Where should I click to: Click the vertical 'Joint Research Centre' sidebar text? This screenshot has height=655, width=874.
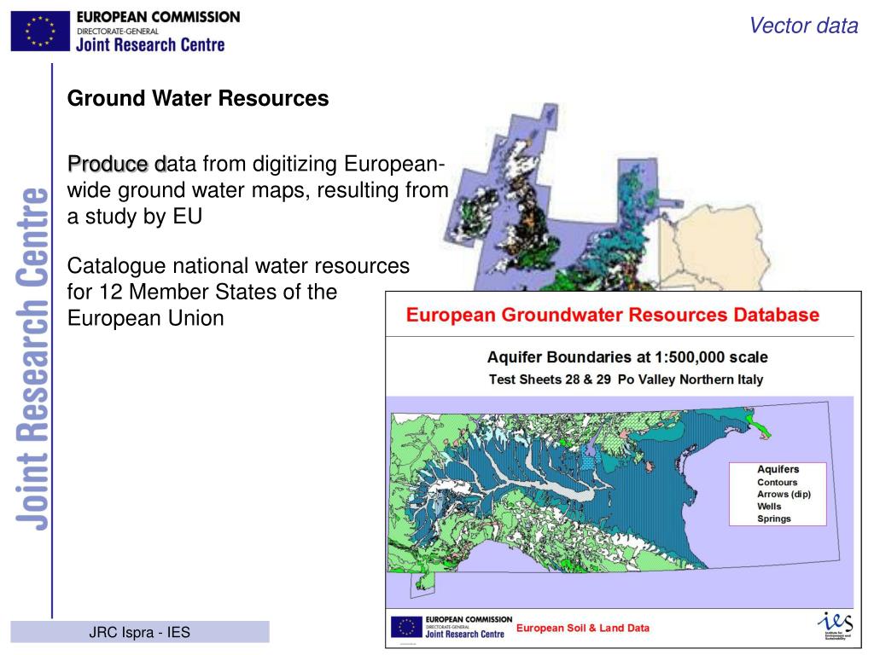(x=32, y=359)
